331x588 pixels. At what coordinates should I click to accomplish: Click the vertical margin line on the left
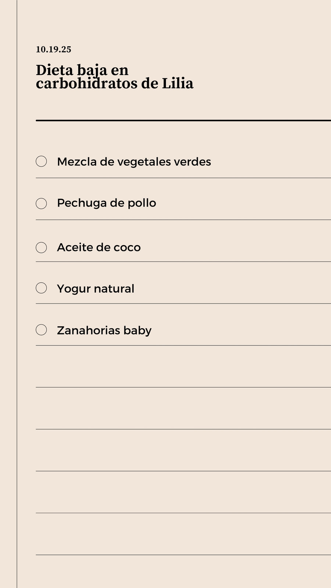(17, 294)
